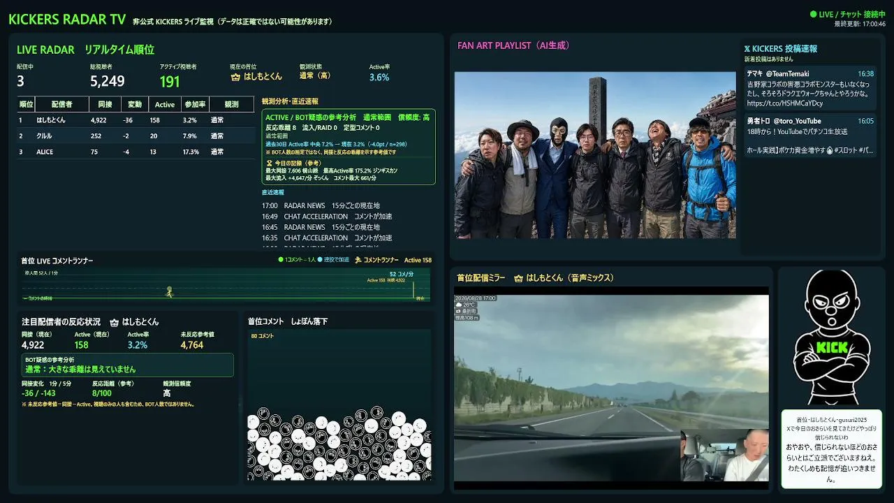Click the BOT疑惑 status box saying 通常
Image resolution: width=894 pixels, height=503 pixels.
pos(128,365)
